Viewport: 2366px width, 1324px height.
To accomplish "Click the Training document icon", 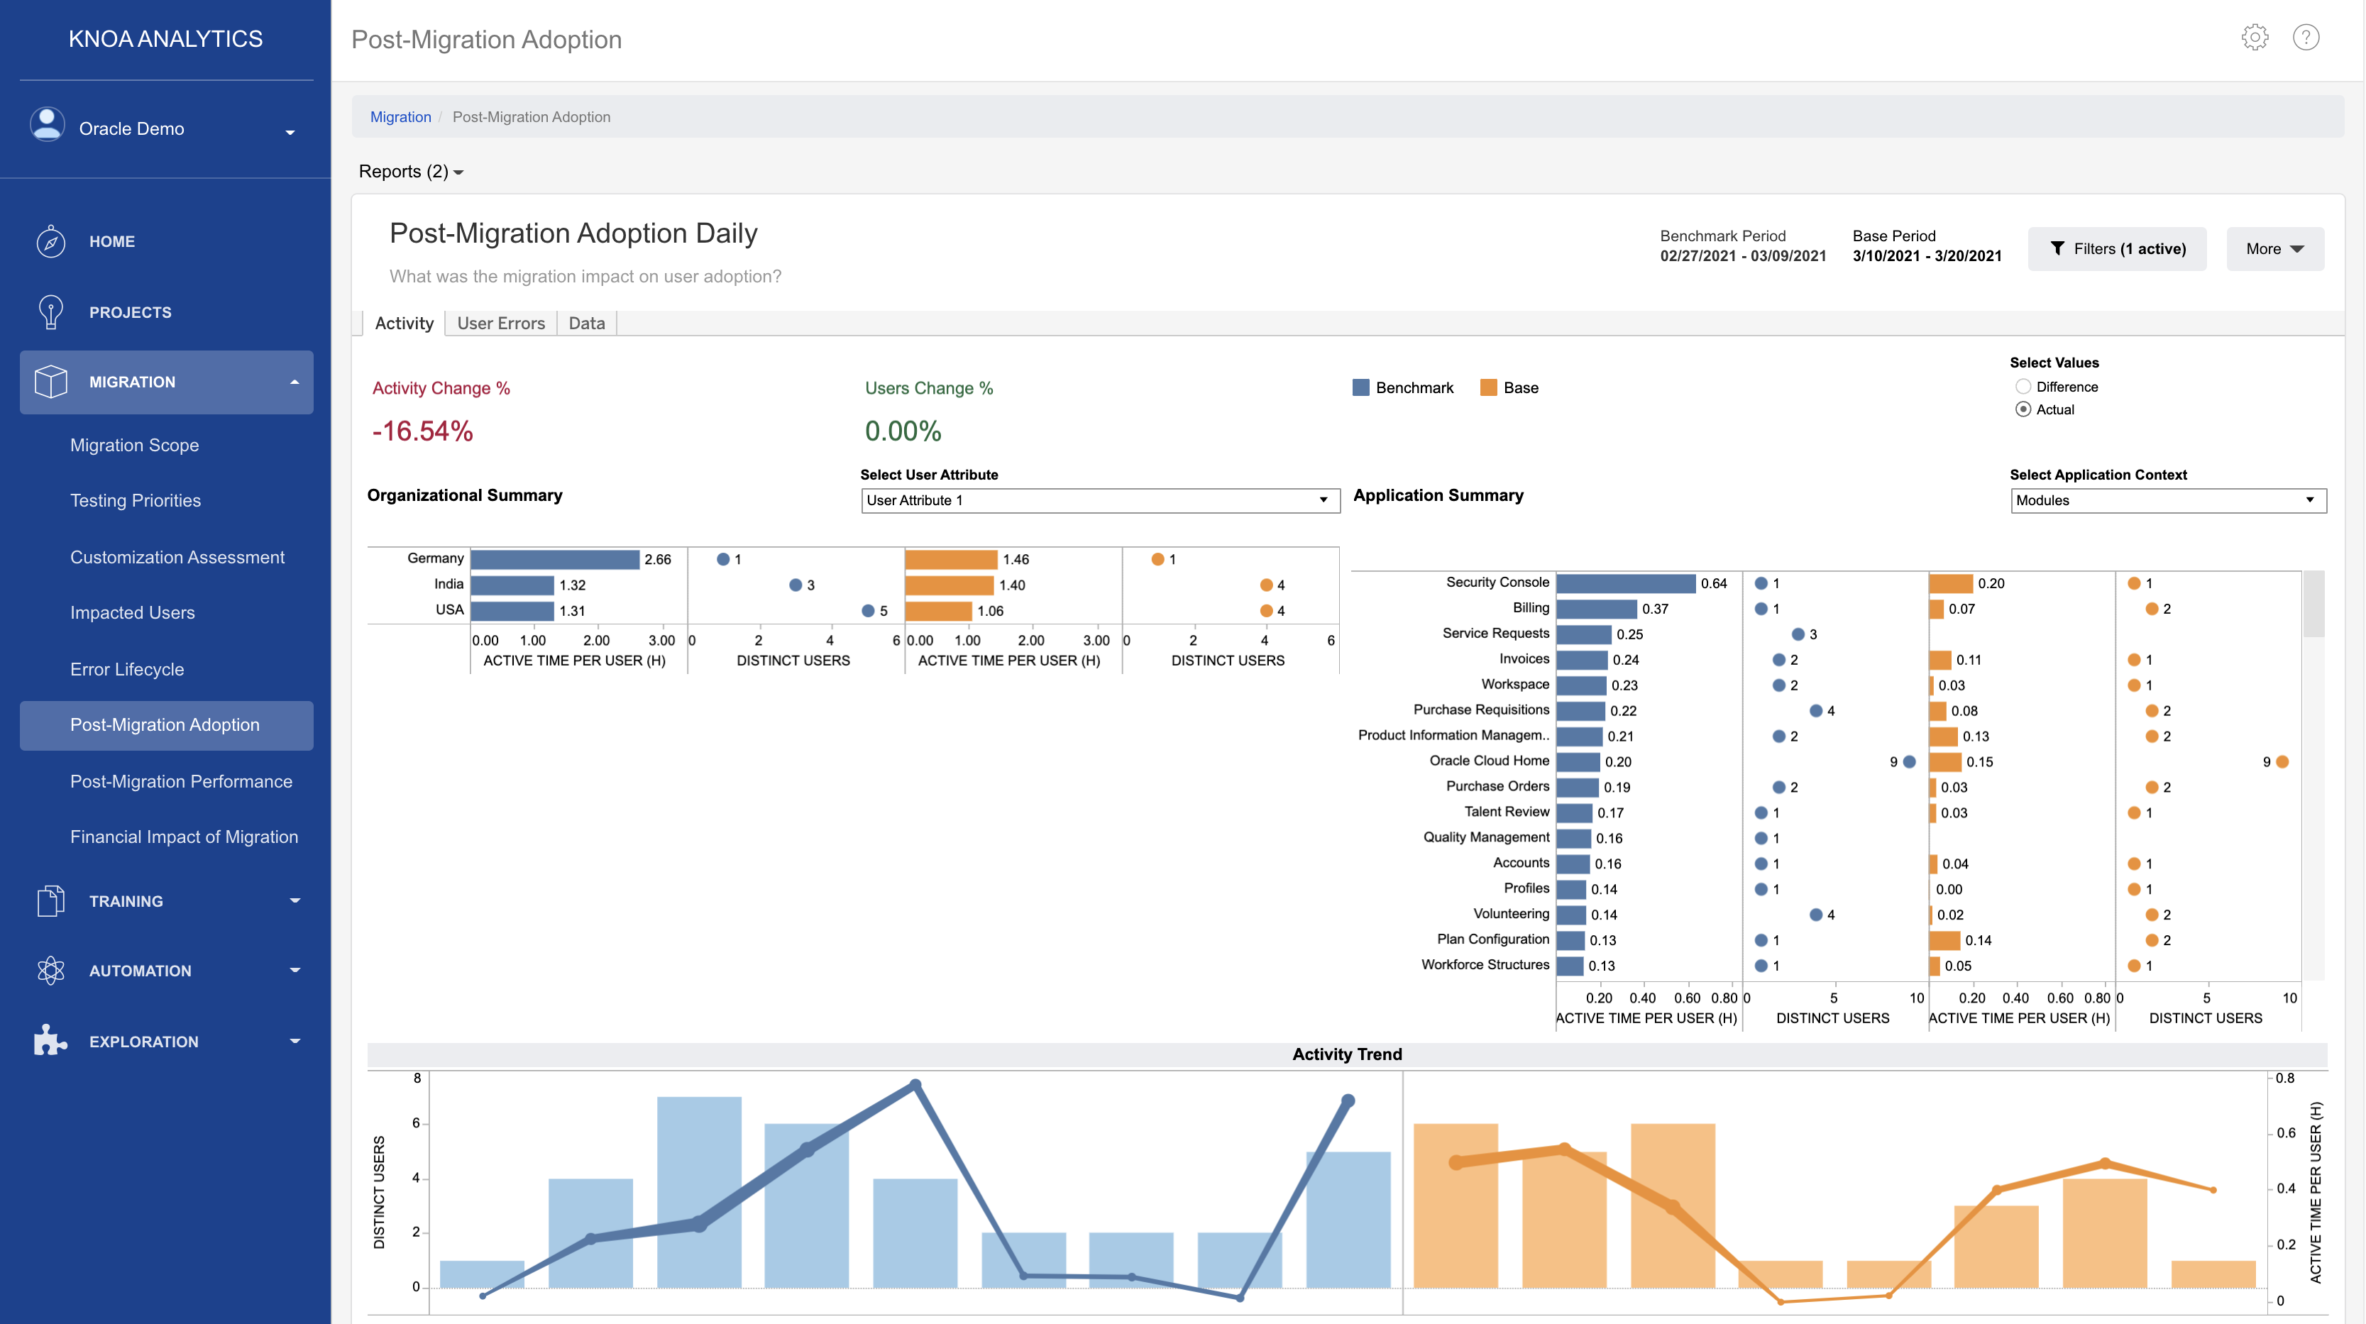I will (x=50, y=900).
